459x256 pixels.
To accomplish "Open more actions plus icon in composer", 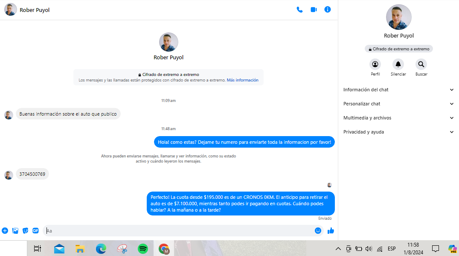I will (x=5, y=231).
